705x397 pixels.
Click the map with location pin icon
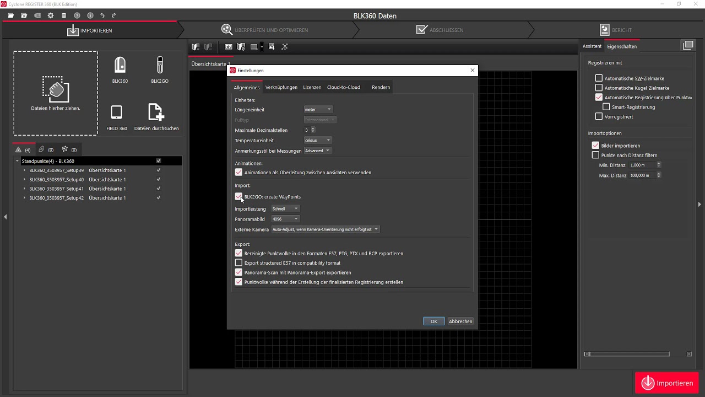(241, 47)
